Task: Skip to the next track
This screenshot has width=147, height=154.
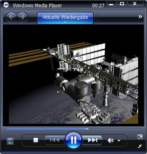Action: tap(92, 140)
